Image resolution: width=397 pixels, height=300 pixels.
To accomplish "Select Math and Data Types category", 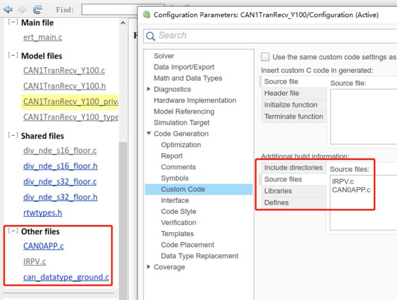I will 188,78.
